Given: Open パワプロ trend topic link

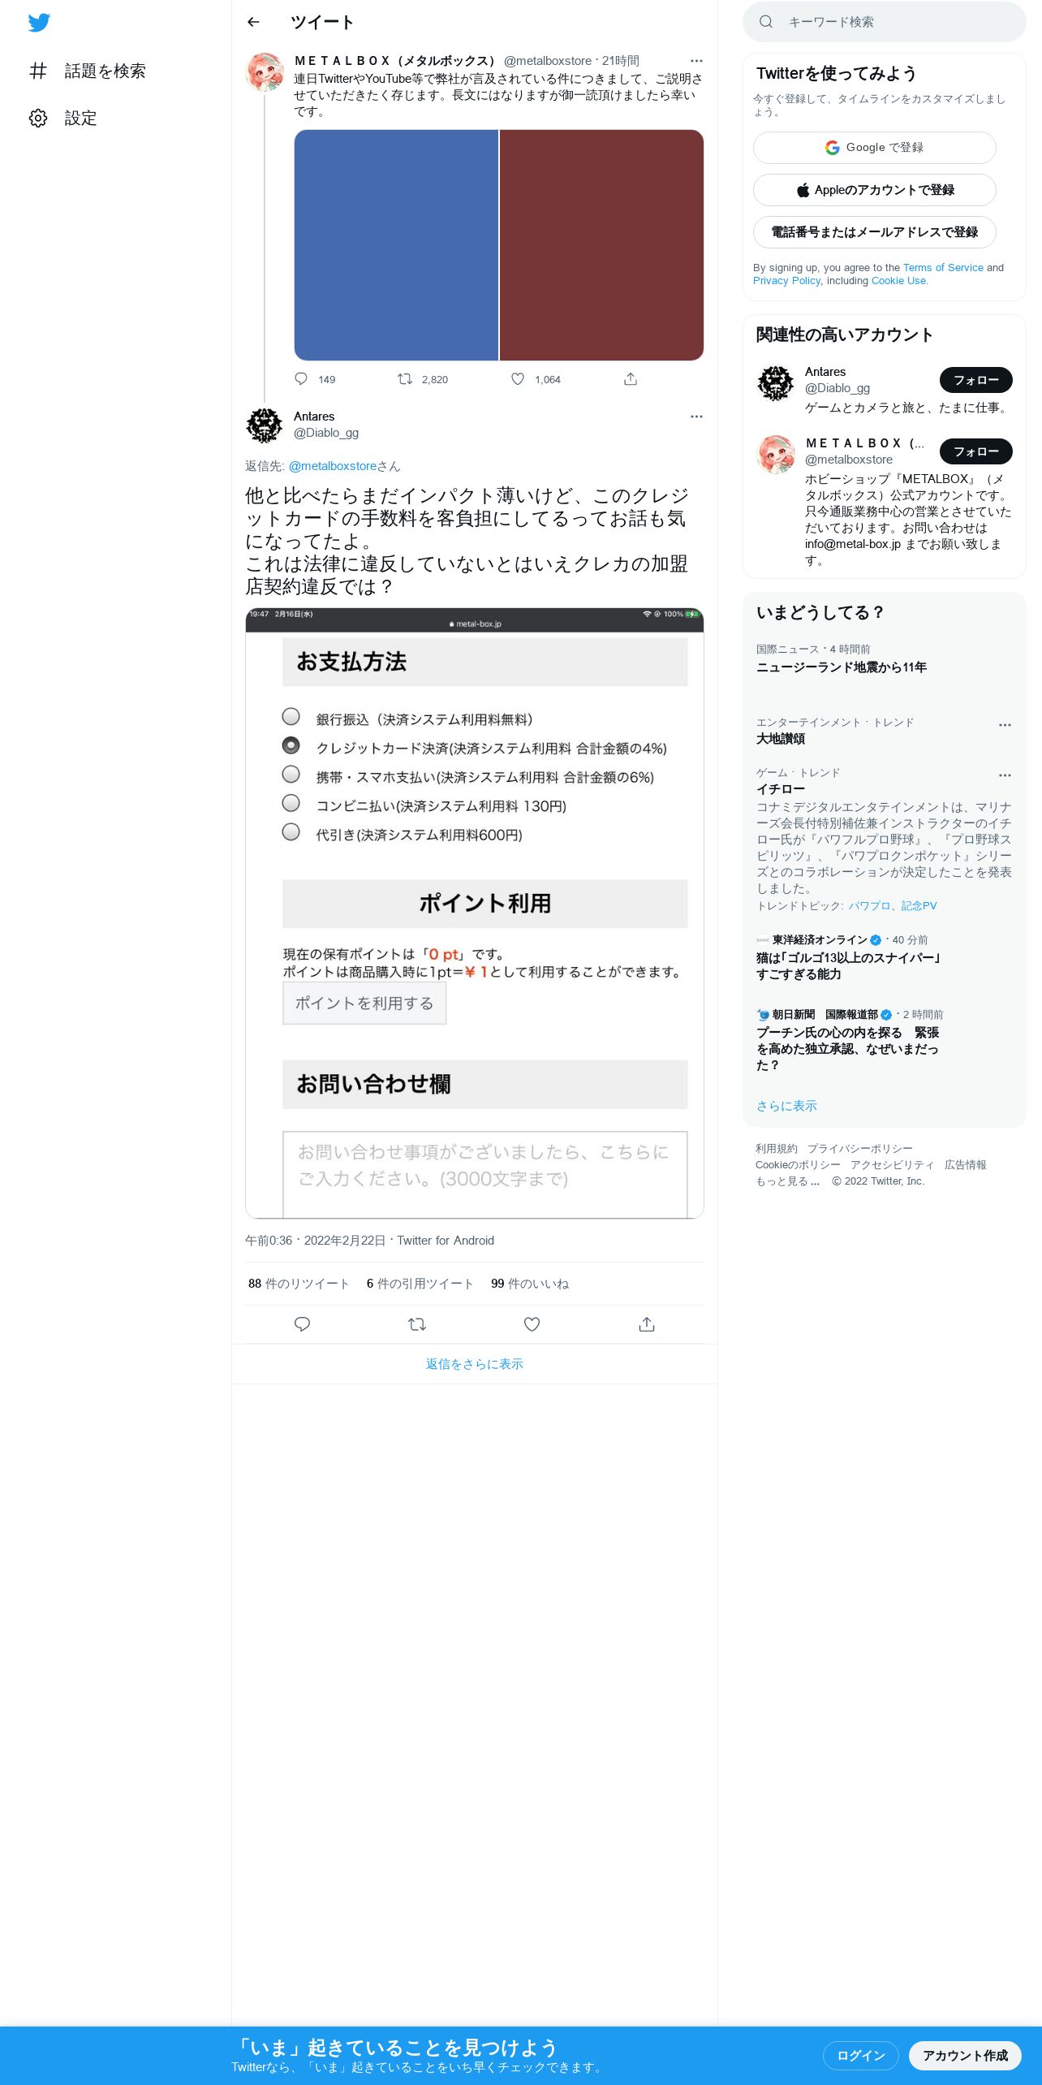Looking at the screenshot, I should [x=869, y=906].
